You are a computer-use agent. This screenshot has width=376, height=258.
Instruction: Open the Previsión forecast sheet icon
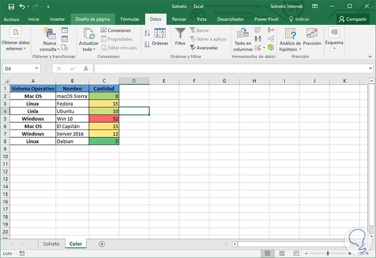[312, 37]
